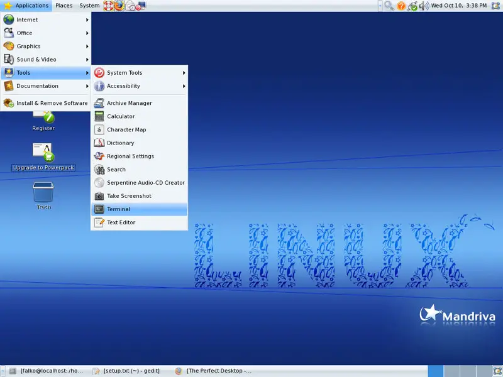This screenshot has height=377, width=503.
Task: Click the window selector icon after clock
Action: point(496,6)
